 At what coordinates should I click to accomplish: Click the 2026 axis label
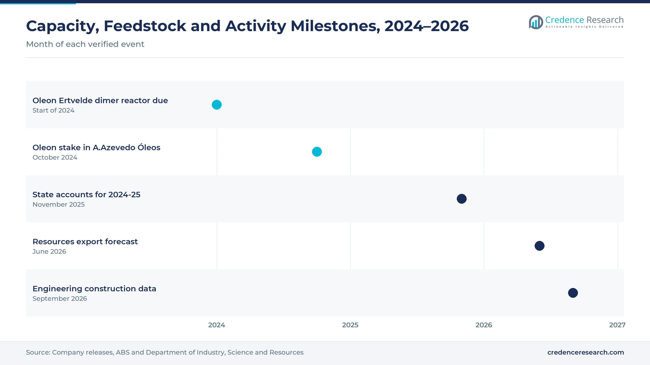coord(484,325)
